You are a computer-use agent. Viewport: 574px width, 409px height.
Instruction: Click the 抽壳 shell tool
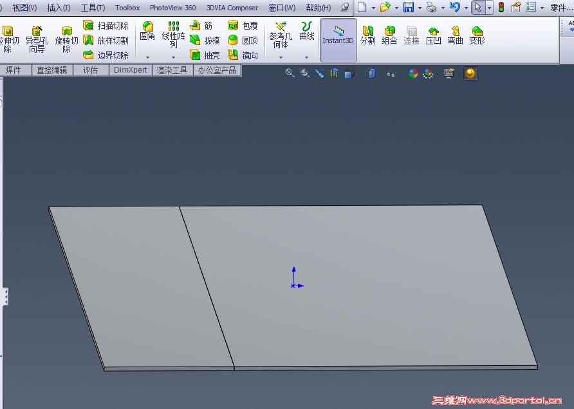pos(205,55)
